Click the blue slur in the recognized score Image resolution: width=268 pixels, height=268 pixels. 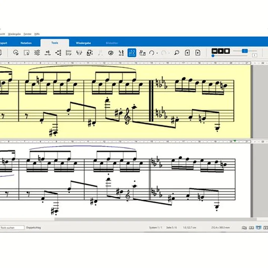[83, 147]
